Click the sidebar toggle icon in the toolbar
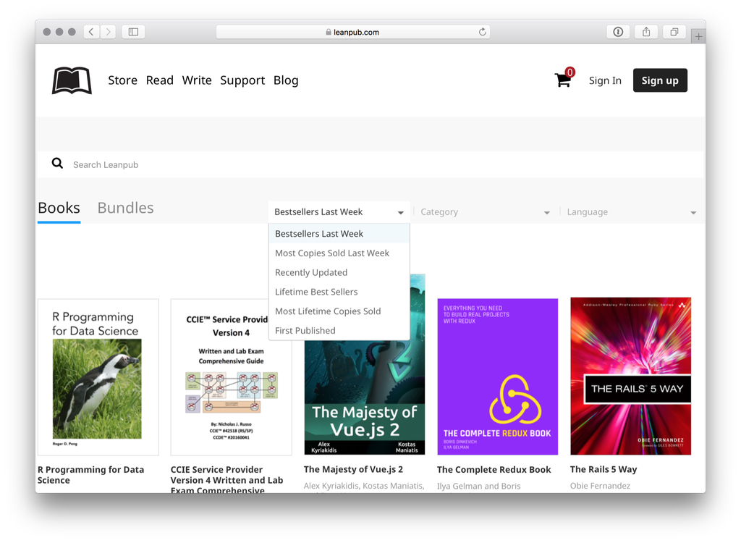Screen dimensions: 741x543 tap(133, 32)
